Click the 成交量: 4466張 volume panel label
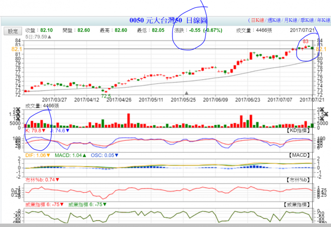 tap(42, 106)
